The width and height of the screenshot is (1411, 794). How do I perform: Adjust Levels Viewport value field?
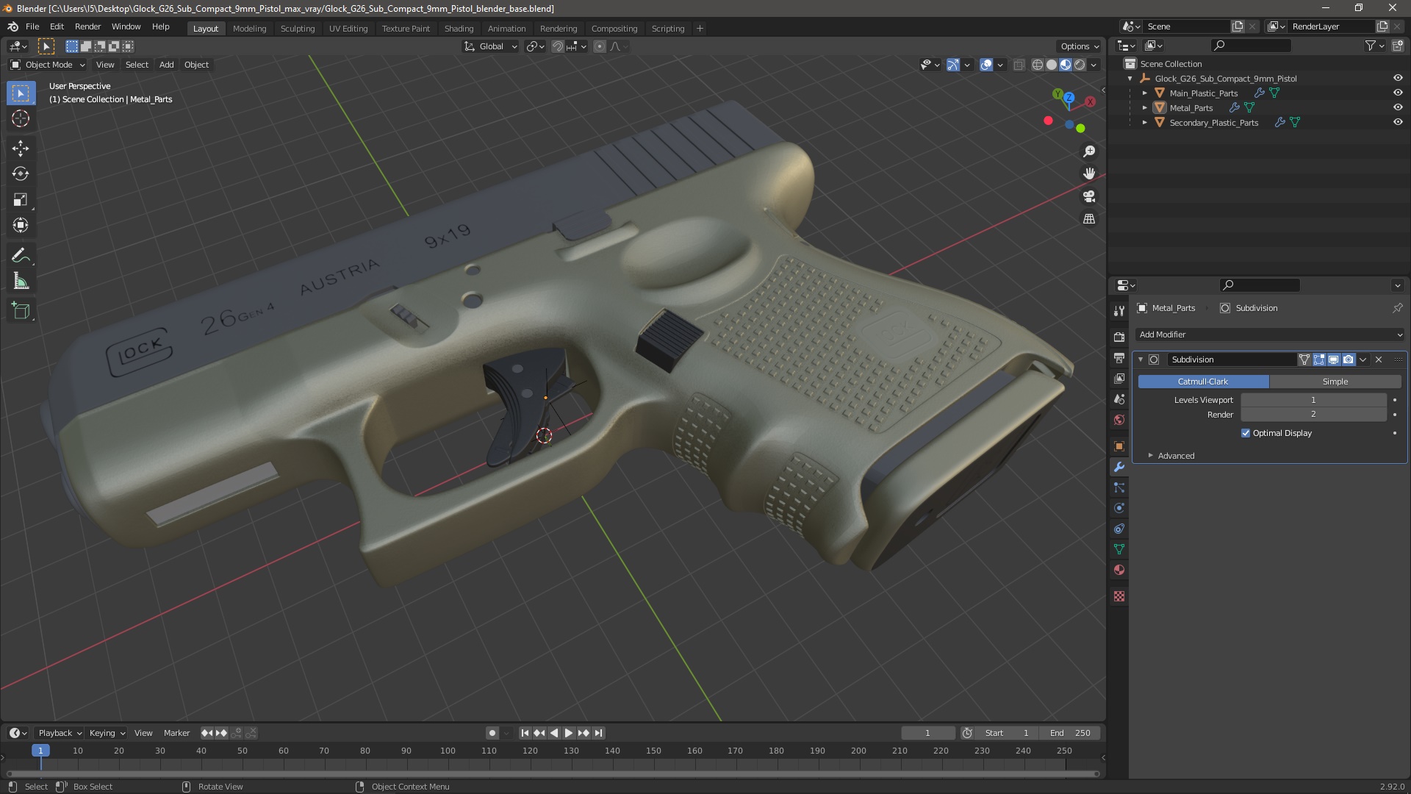pyautogui.click(x=1313, y=400)
